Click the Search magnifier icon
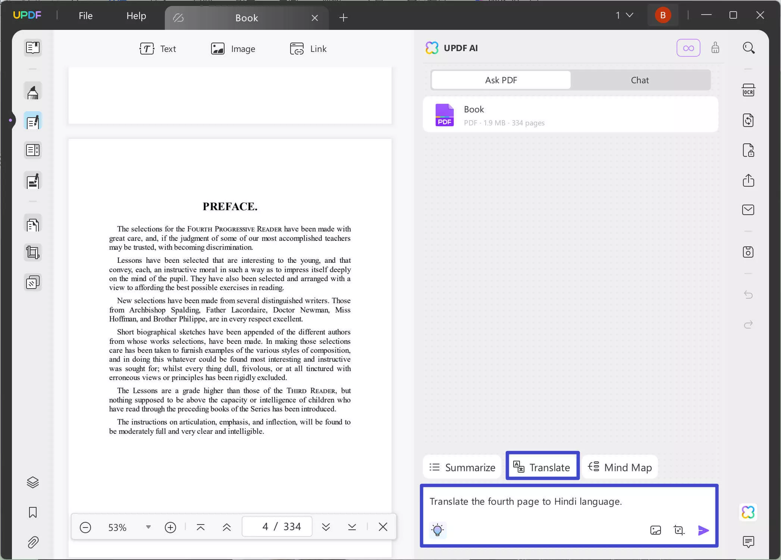The width and height of the screenshot is (781, 560). point(749,48)
